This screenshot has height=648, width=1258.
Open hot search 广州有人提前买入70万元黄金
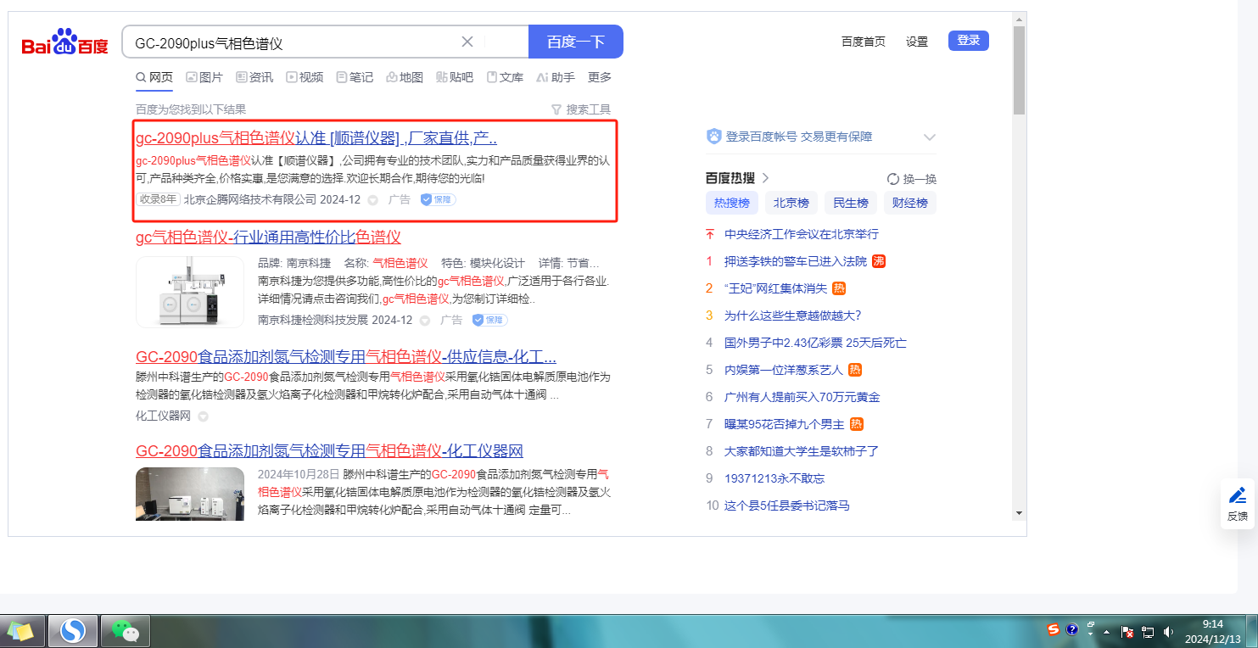[x=802, y=397]
